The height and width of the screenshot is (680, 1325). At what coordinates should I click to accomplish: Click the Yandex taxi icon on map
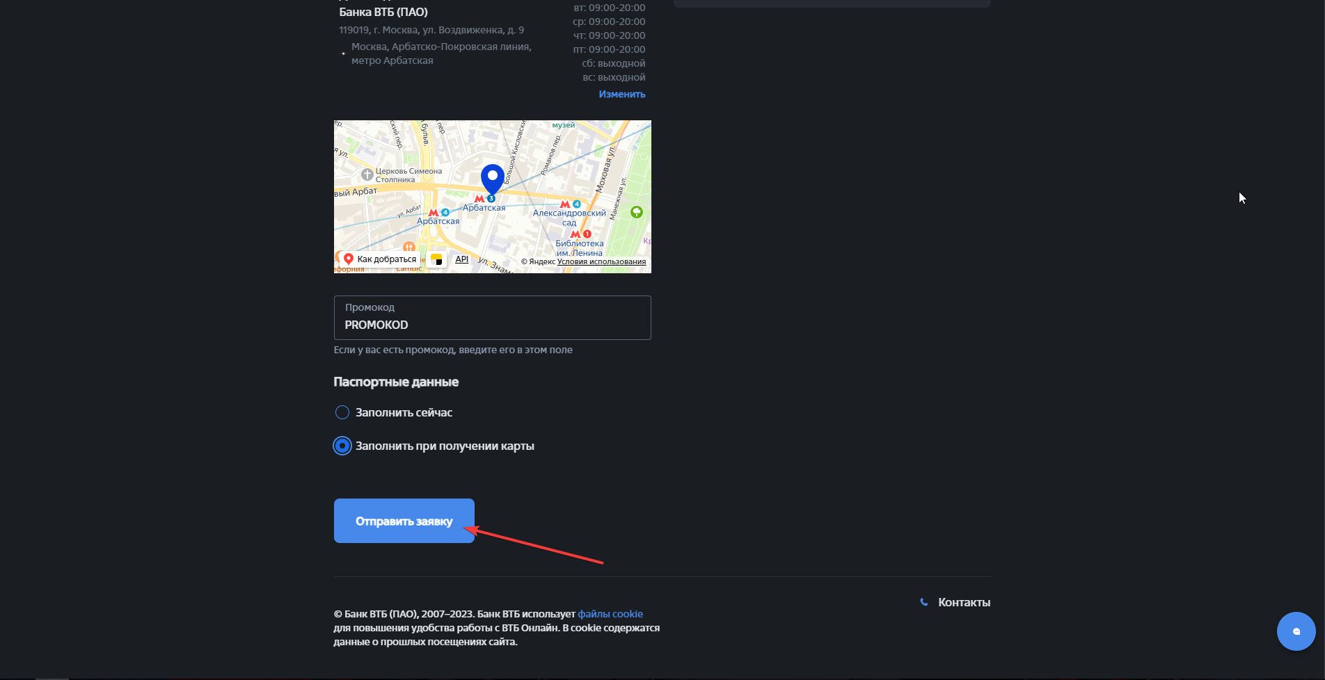pos(437,259)
